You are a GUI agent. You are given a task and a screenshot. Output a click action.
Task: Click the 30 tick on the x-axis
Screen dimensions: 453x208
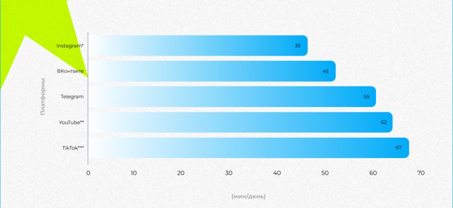(228, 173)
